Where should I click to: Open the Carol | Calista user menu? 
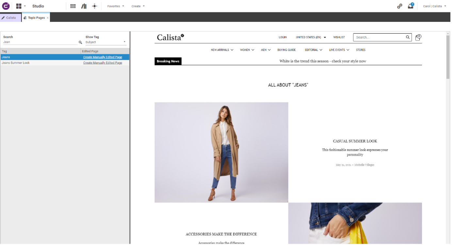click(x=434, y=6)
